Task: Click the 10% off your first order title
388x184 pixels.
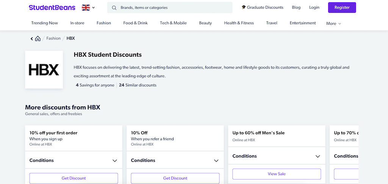Action: pos(53,133)
